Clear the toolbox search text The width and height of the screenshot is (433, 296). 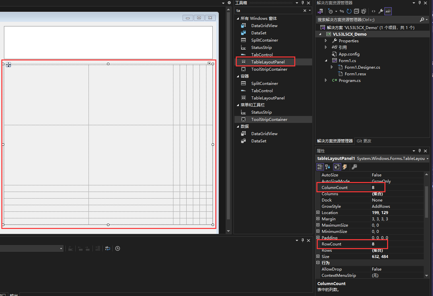(x=305, y=11)
